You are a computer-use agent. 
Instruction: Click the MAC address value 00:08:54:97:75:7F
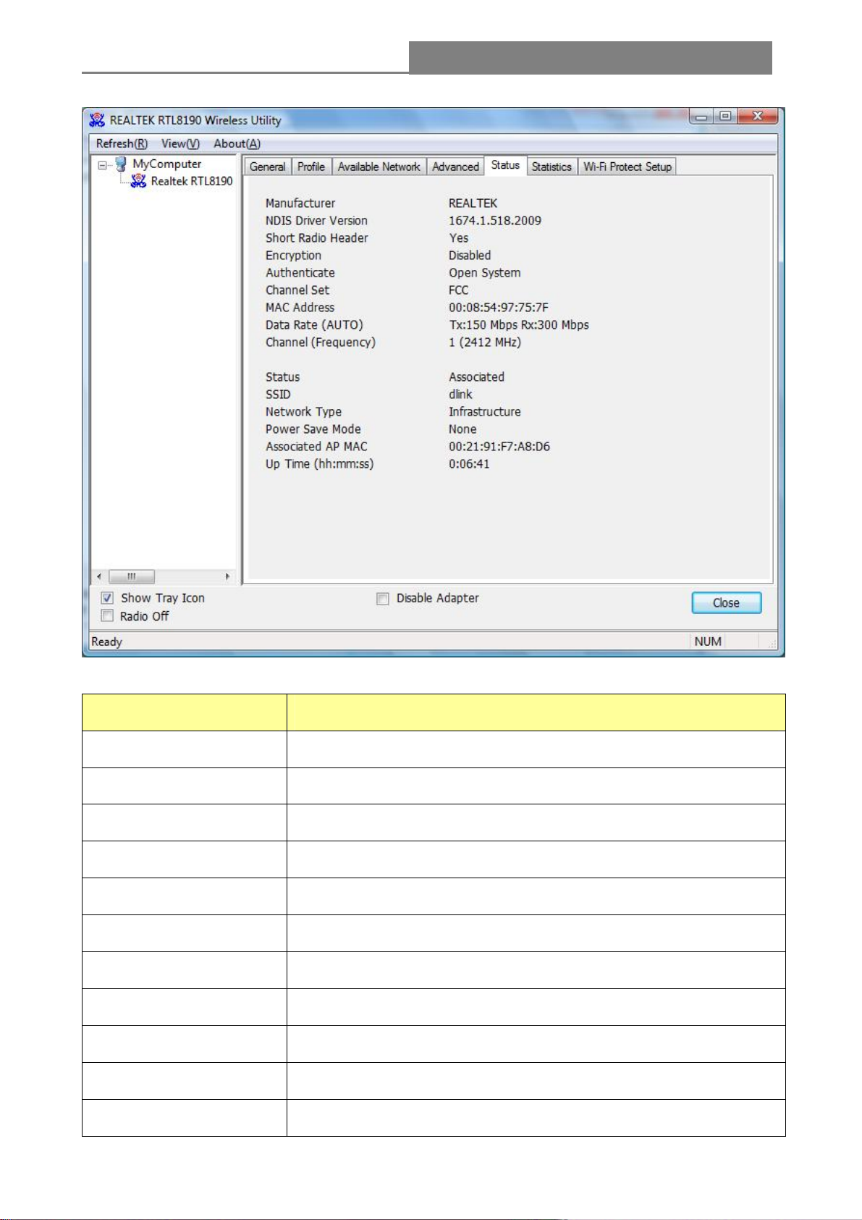coord(499,308)
